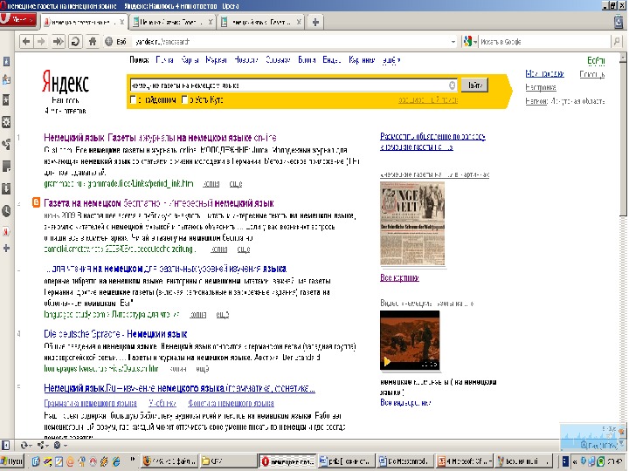Go to the home page via house icon
The image size is (629, 471).
click(93, 41)
